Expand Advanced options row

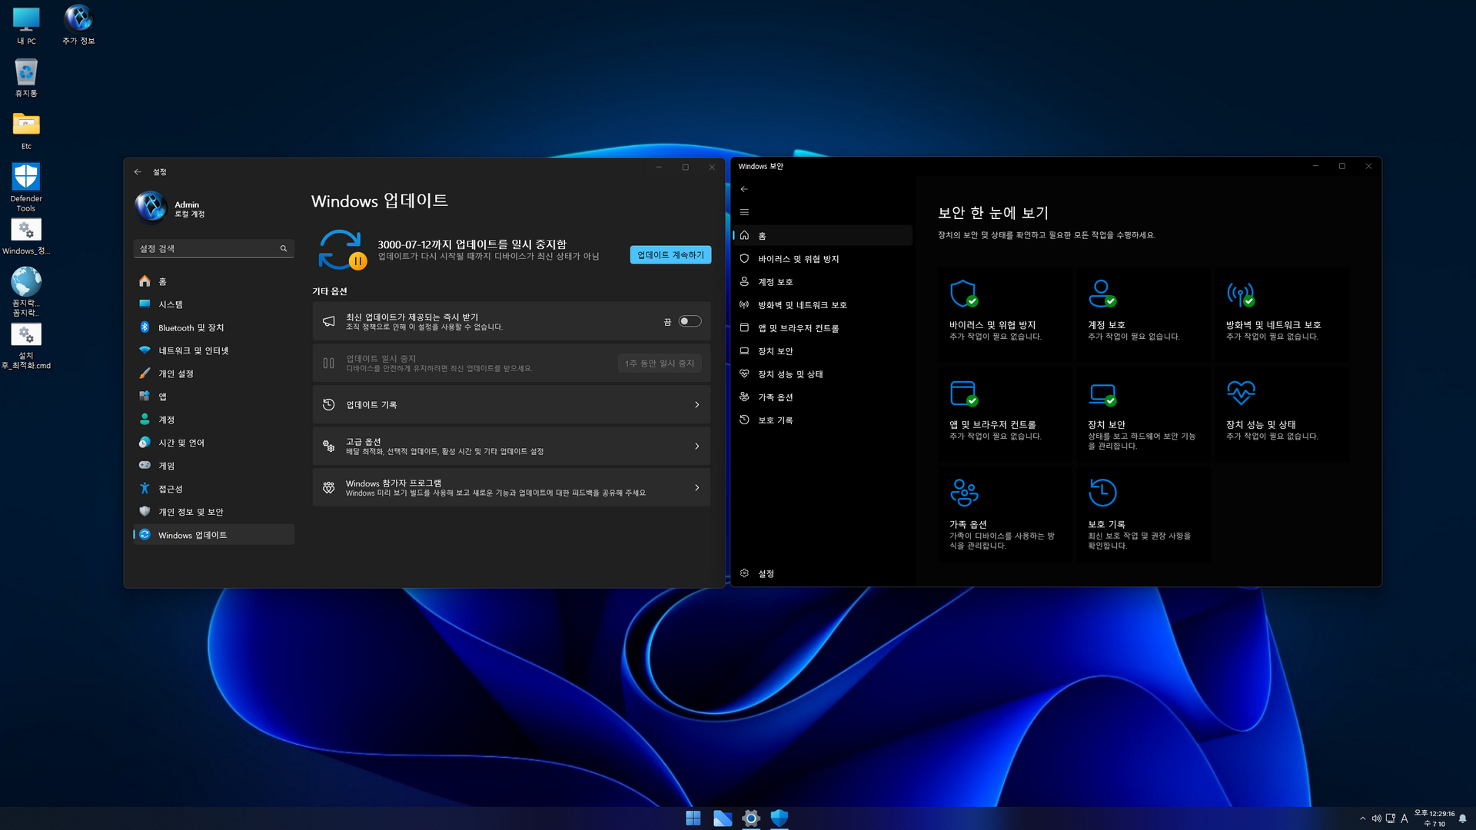coord(511,446)
